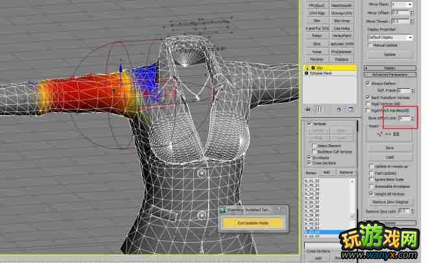Click the first reset icon in Advanced Parameters
428x263 pixels.
[380, 134]
